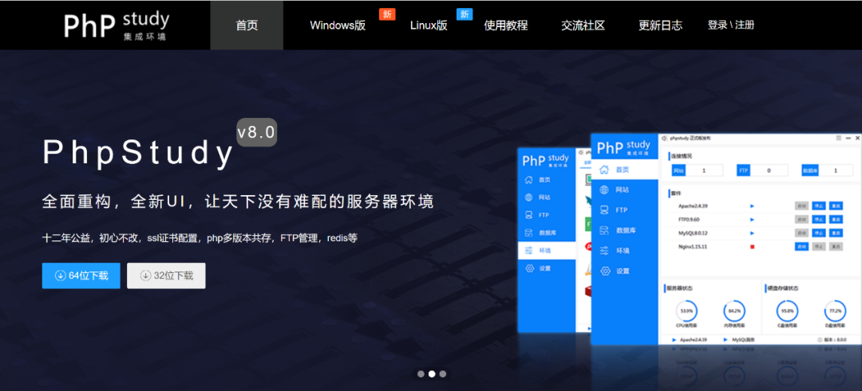Open the Linux版 menu item

(429, 25)
